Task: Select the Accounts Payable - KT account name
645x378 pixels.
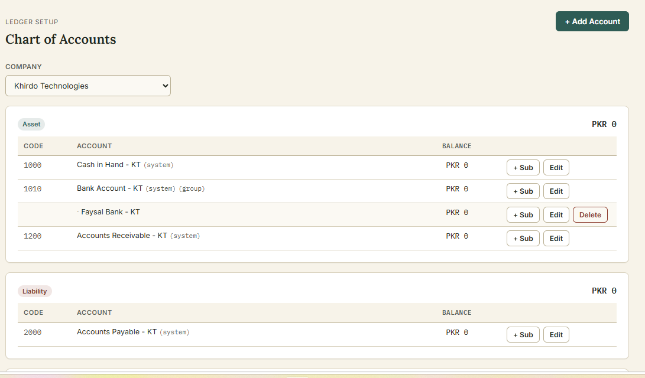Action: [116, 332]
